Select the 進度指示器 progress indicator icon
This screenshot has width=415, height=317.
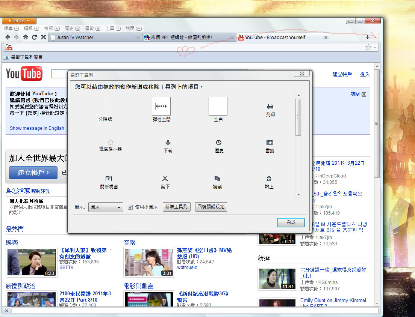pos(111,143)
